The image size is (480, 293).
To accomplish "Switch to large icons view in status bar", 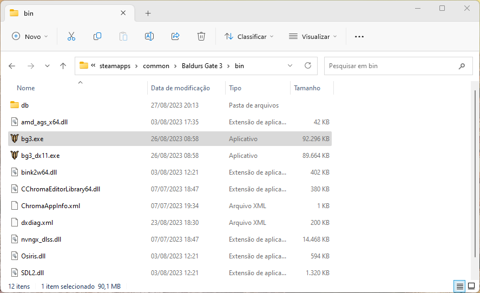I will click(x=471, y=287).
